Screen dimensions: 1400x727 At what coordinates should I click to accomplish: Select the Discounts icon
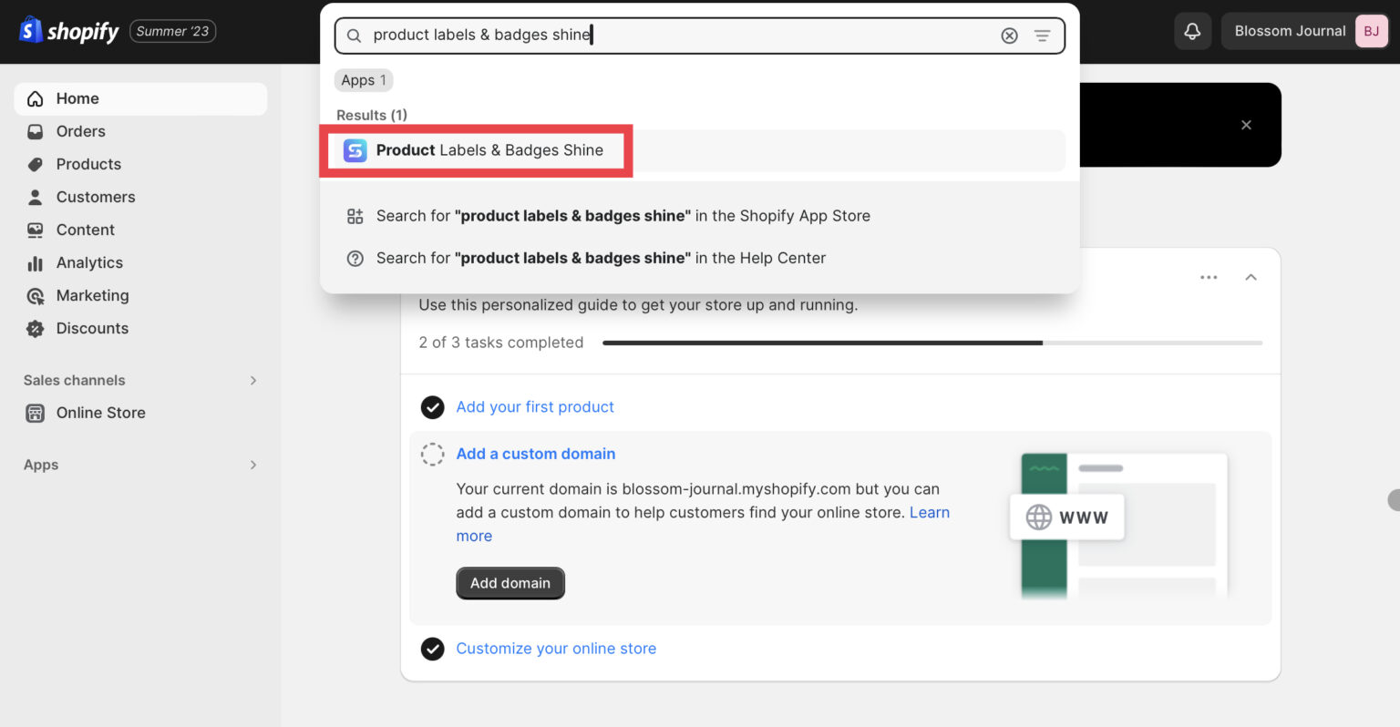(x=35, y=328)
